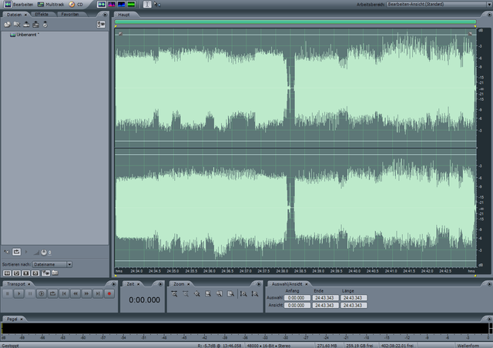Switch to the CD view
493x348 pixels.
click(75, 5)
